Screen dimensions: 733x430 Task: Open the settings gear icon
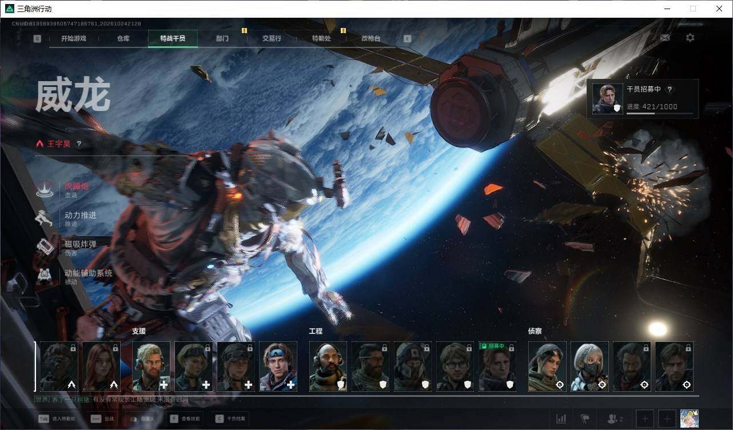(690, 38)
